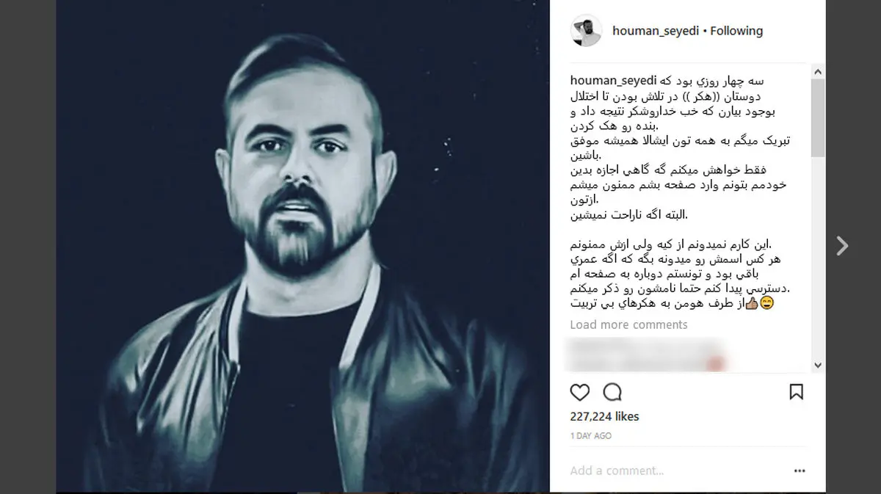Open the three-dot options menu
881x494 pixels.
(800, 471)
